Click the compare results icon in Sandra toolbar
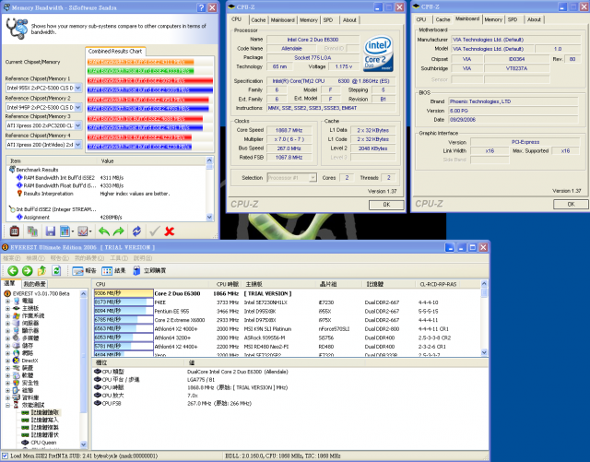The width and height of the screenshot is (590, 462). pyautogui.click(x=32, y=231)
